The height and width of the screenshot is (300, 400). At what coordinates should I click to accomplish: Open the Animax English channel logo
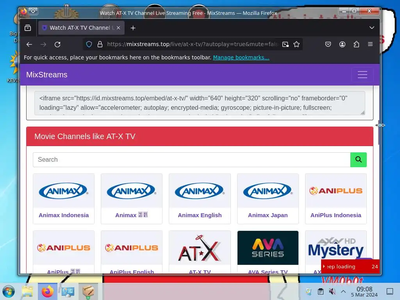point(200,191)
